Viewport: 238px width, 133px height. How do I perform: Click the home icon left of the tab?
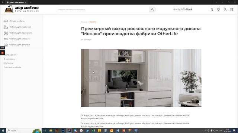[x=3, y=2]
